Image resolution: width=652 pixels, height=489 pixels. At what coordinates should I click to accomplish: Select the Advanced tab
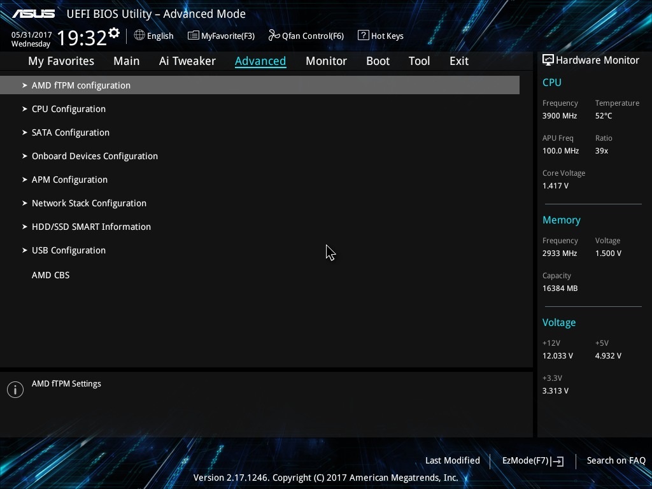click(x=260, y=61)
